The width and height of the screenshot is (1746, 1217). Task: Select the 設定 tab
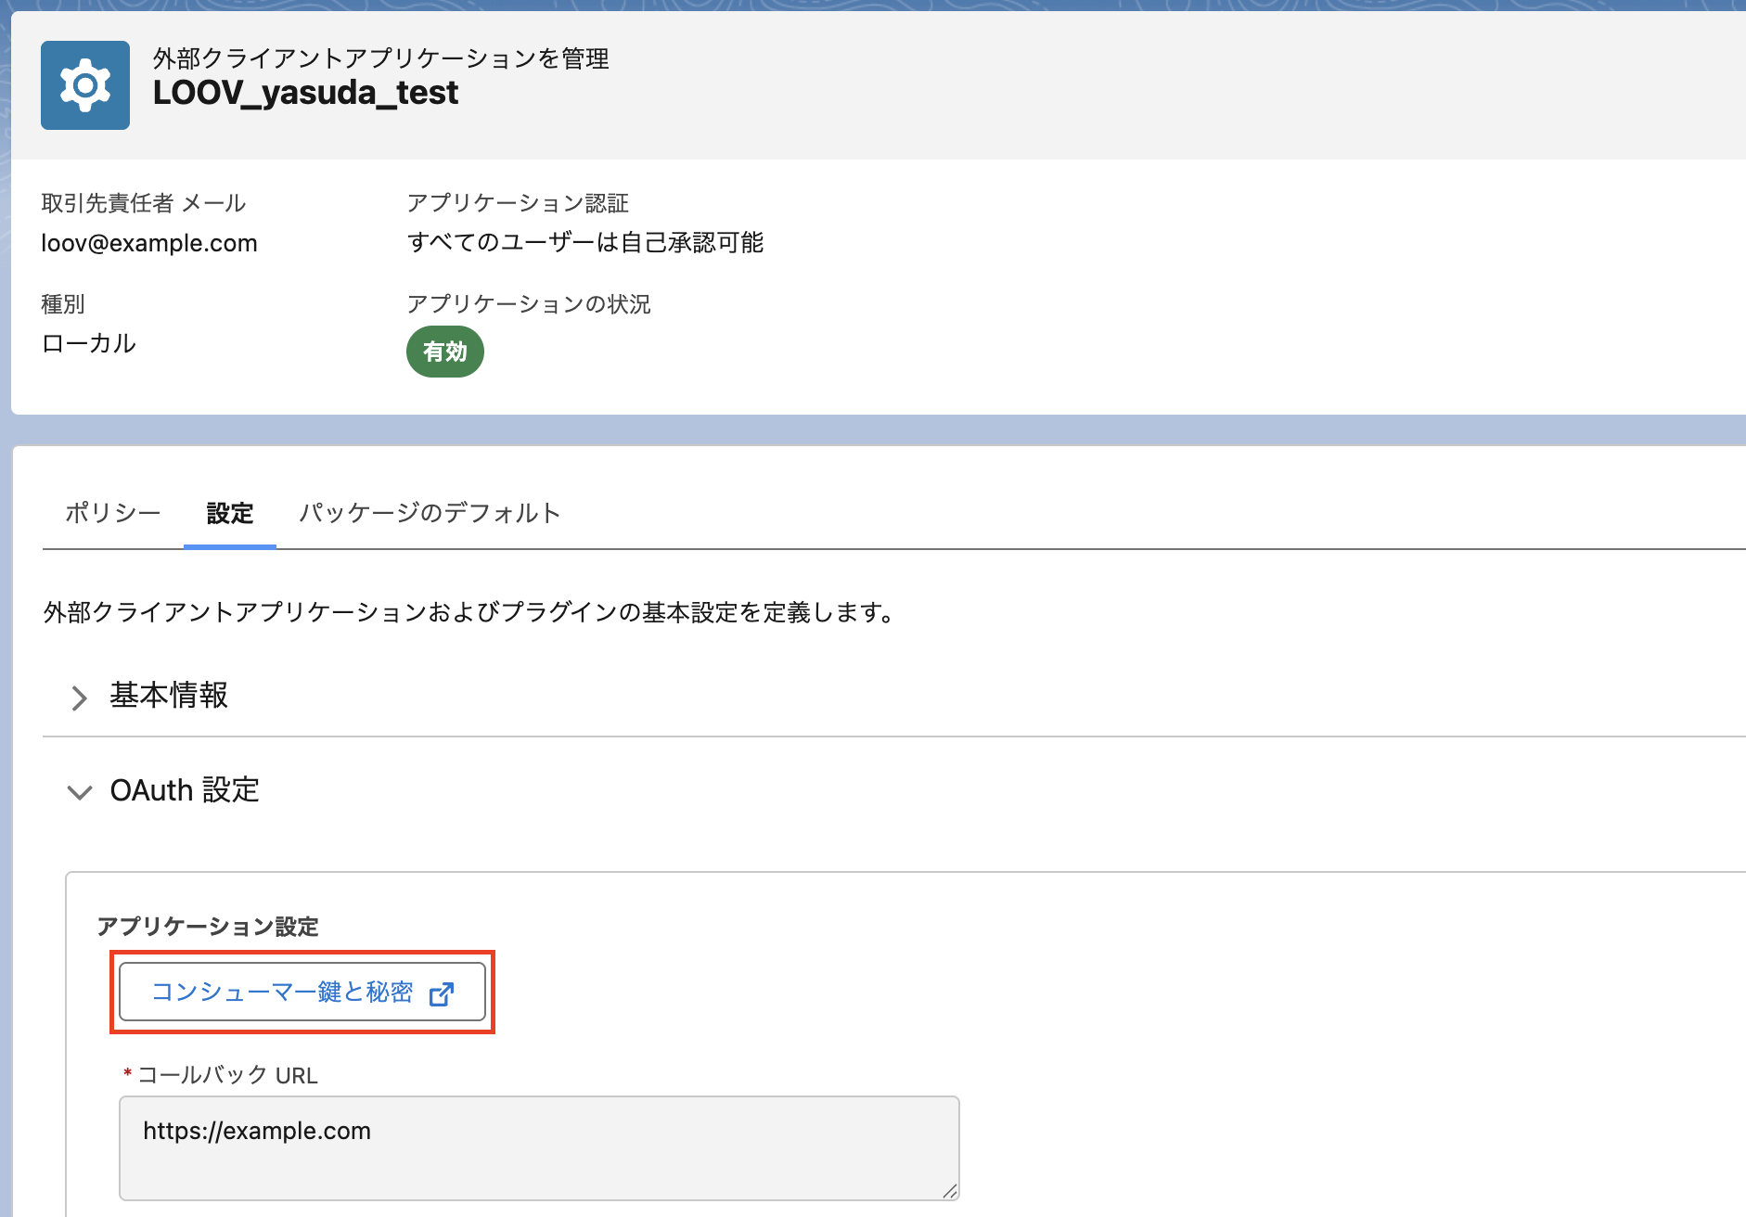[230, 513]
